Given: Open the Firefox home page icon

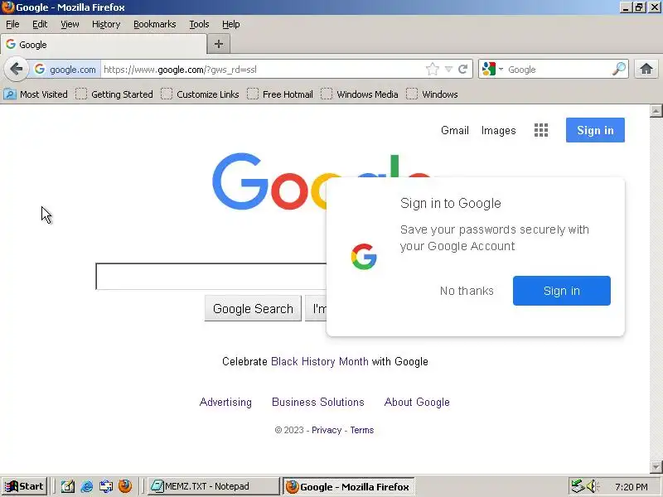Looking at the screenshot, I should (646, 69).
